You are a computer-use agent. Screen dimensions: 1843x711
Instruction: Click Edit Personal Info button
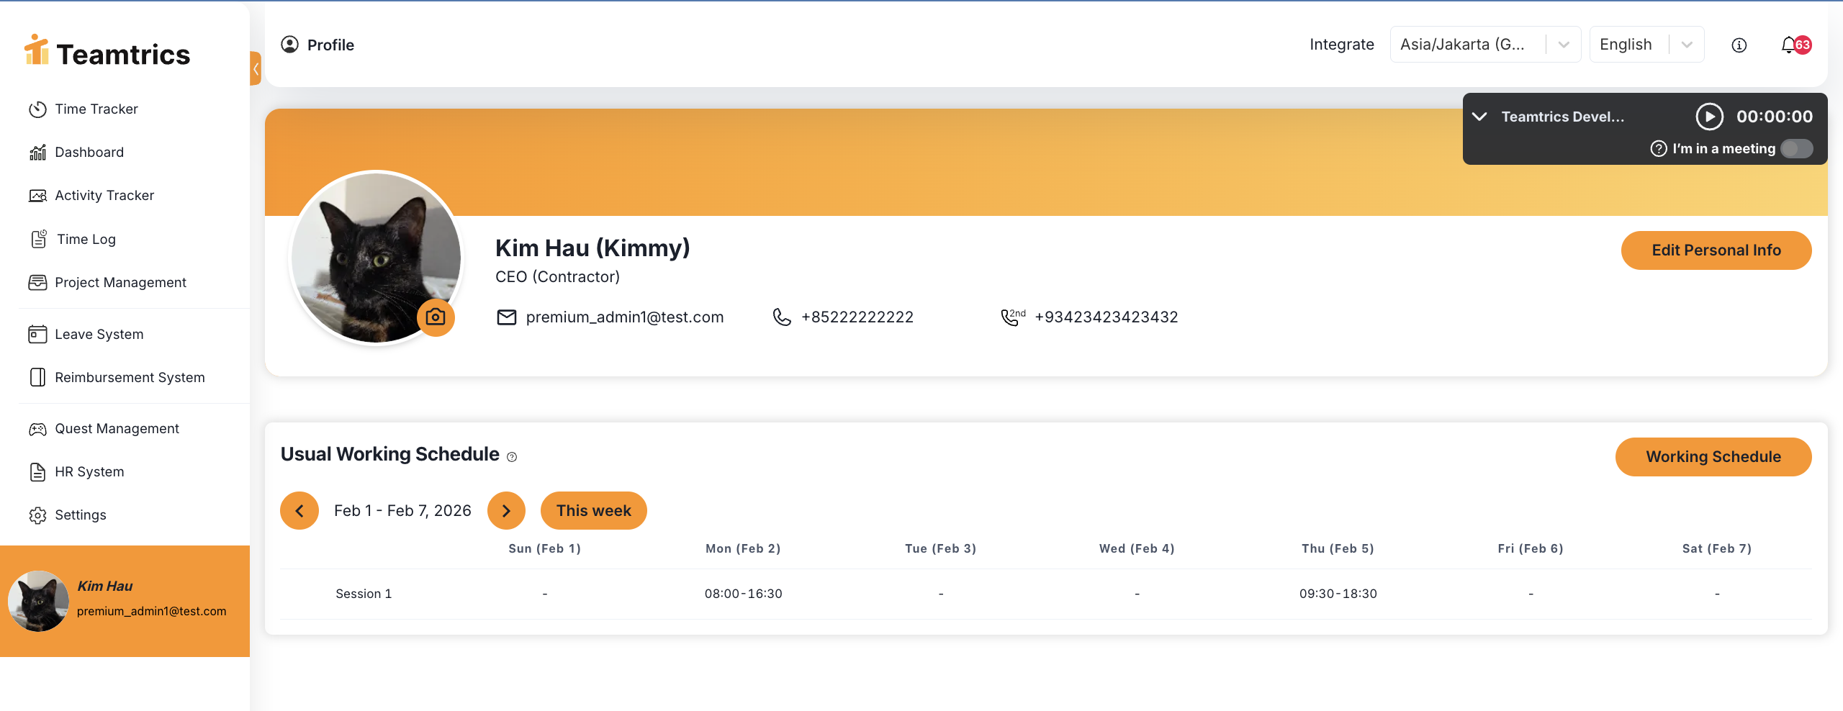(1716, 250)
